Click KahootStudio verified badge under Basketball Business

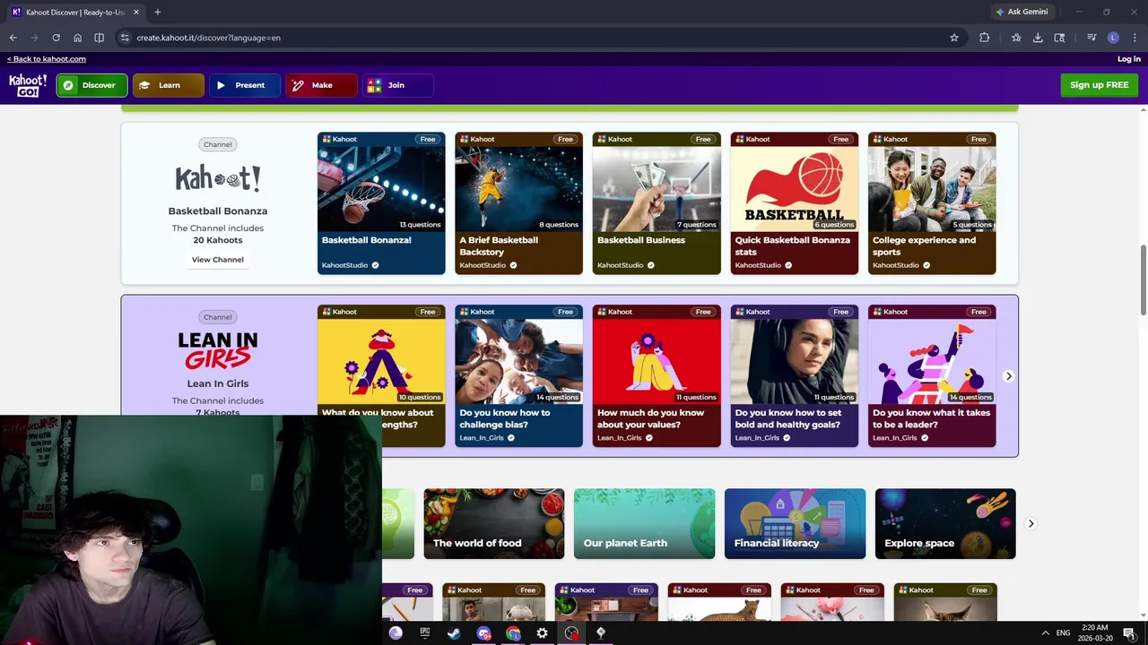pyautogui.click(x=651, y=265)
